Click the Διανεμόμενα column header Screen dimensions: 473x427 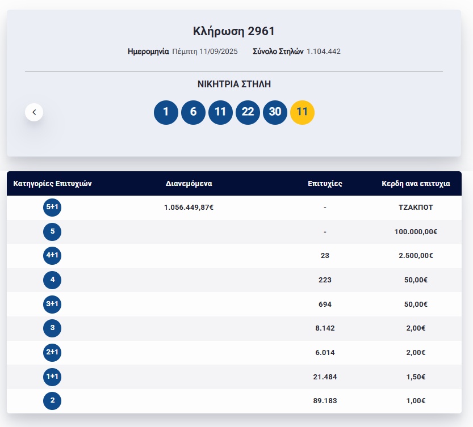click(x=189, y=184)
